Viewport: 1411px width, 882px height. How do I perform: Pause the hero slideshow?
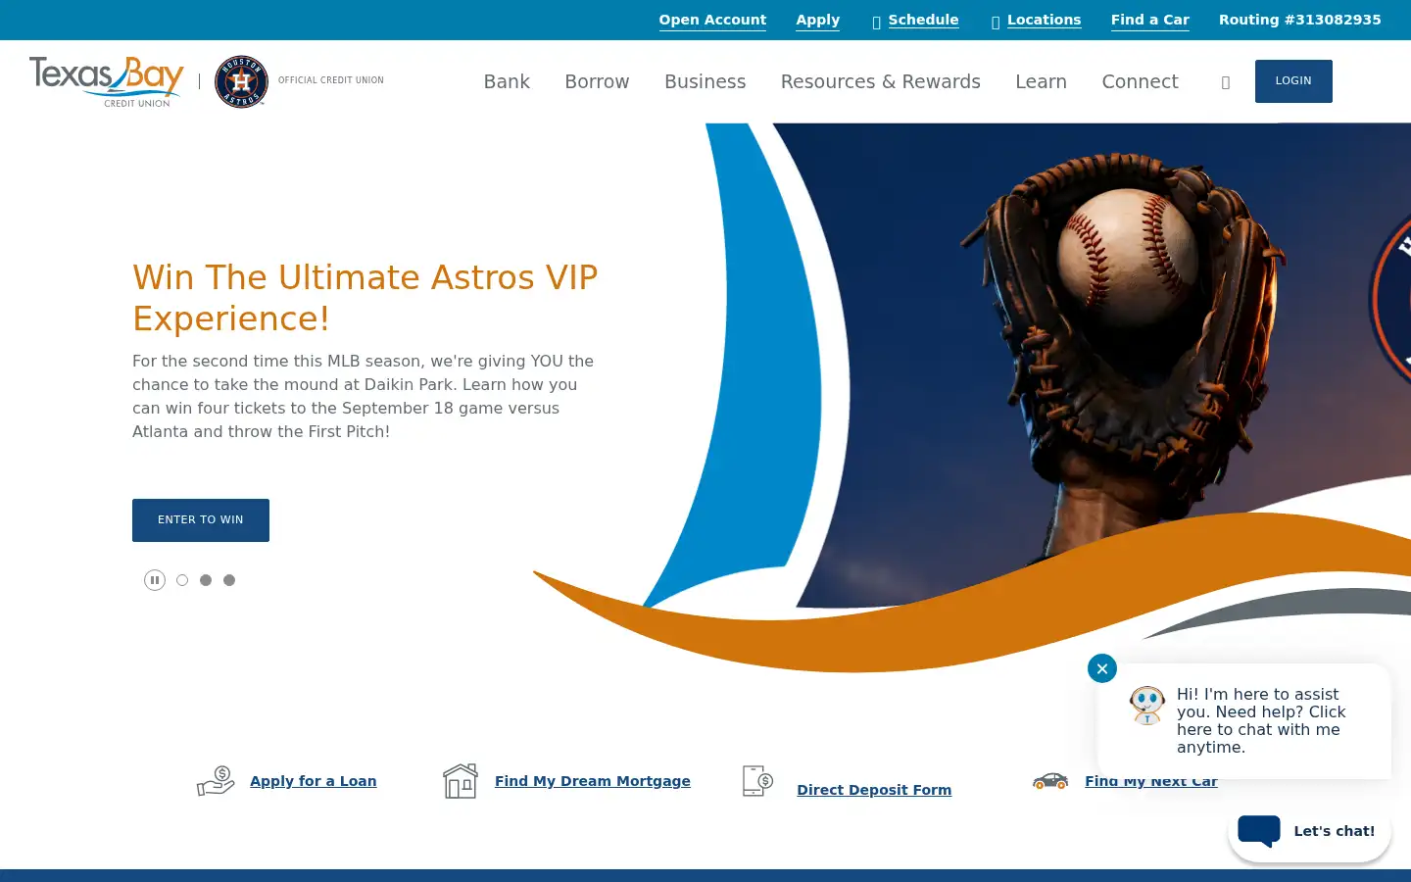[x=155, y=580]
